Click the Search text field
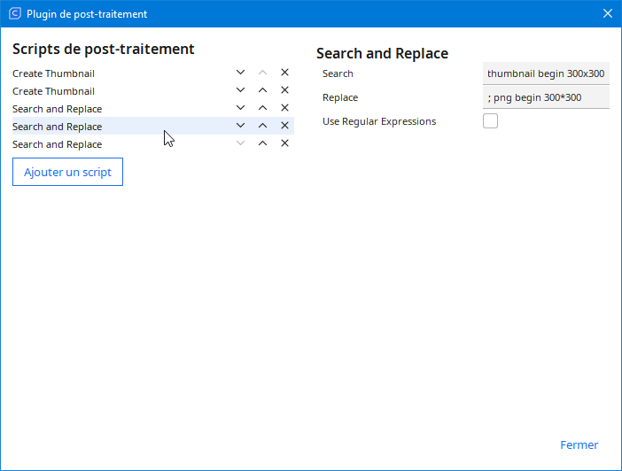 pyautogui.click(x=546, y=73)
